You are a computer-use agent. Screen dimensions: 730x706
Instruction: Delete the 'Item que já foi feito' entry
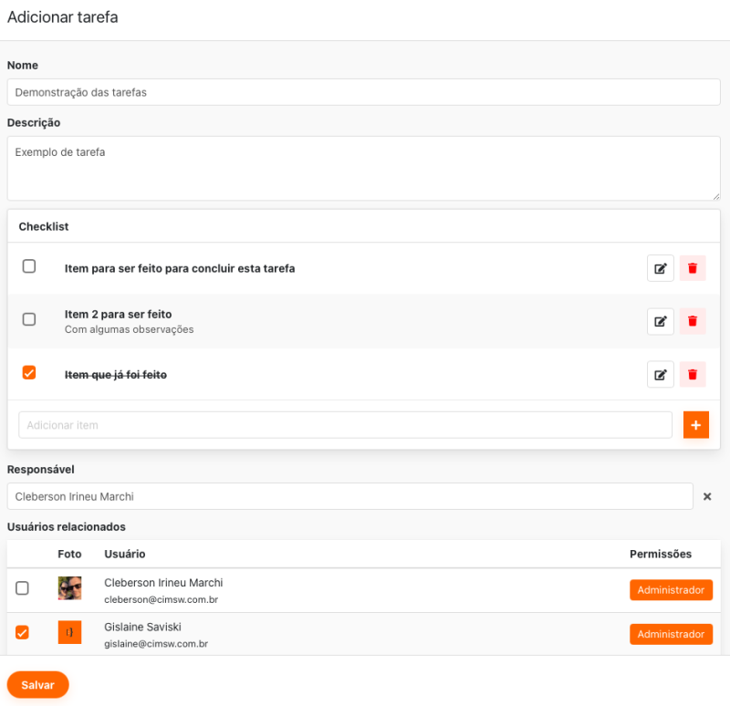click(693, 374)
